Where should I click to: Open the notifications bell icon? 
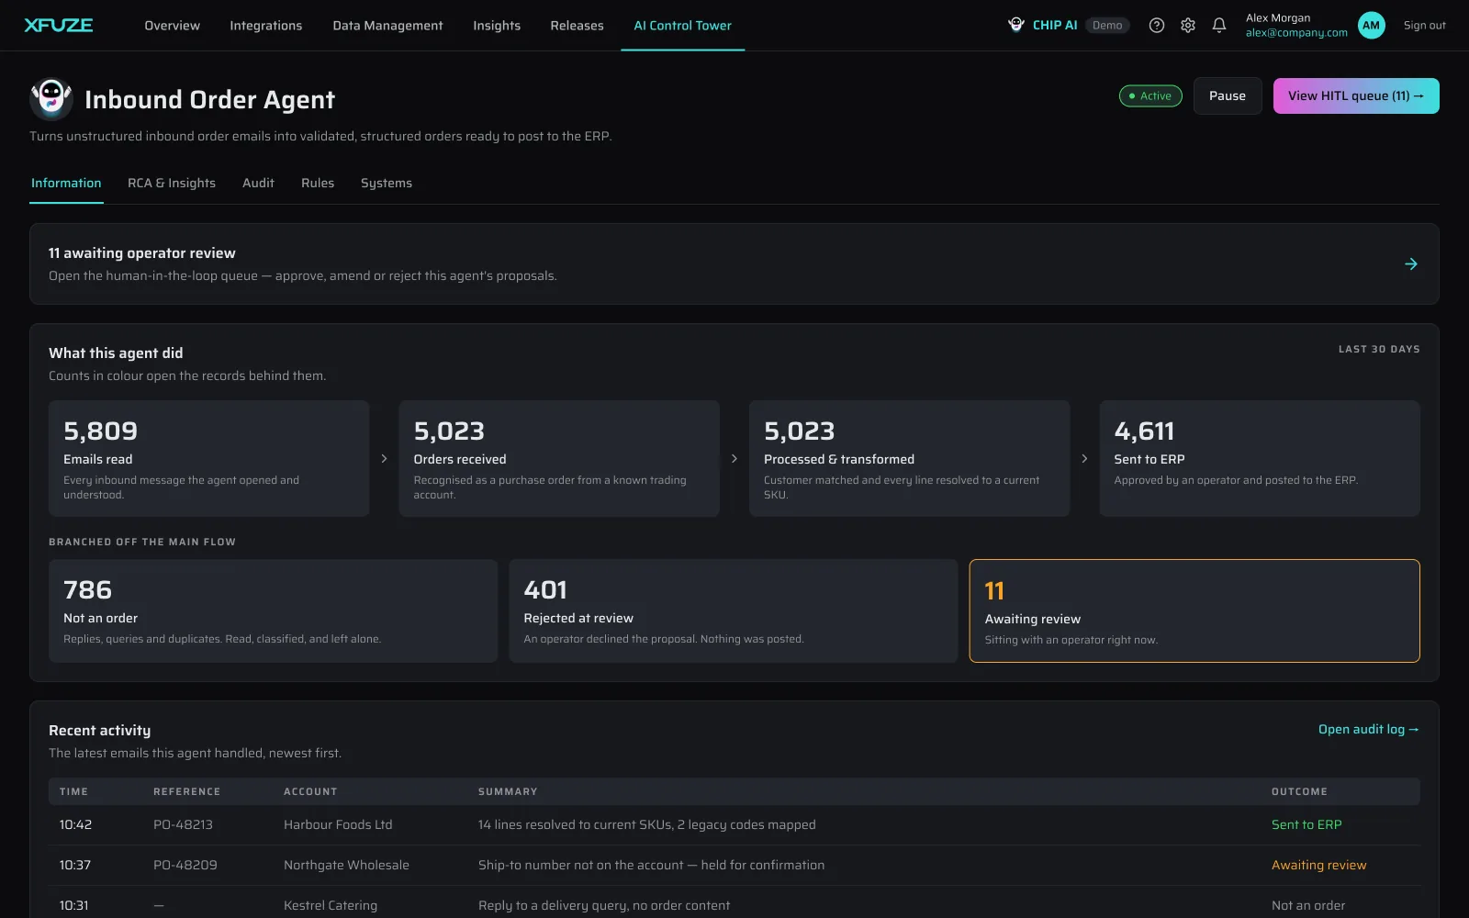click(1219, 25)
